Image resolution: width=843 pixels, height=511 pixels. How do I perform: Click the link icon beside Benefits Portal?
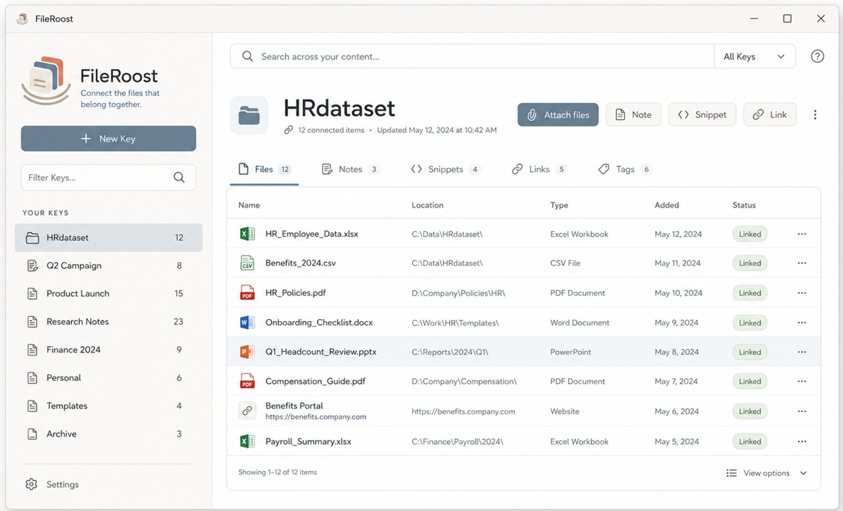(247, 411)
